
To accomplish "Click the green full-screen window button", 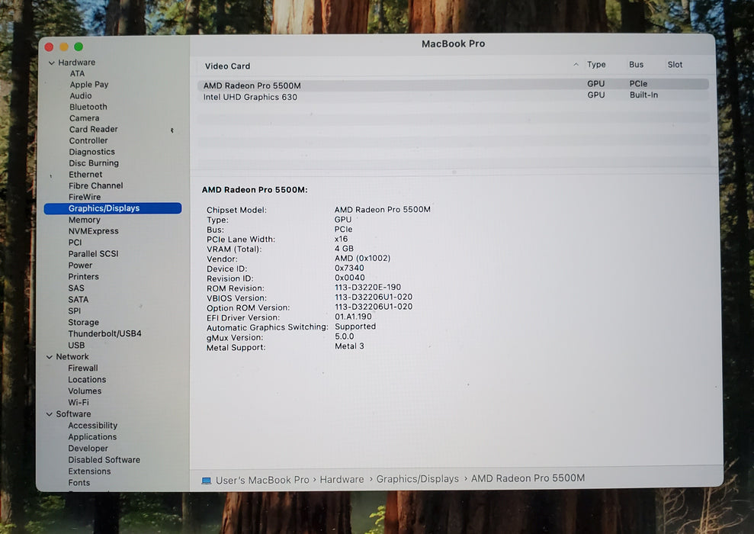I will [x=79, y=47].
